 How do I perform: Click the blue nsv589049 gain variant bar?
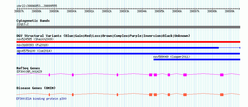pyautogui.click(x=197, y=60)
